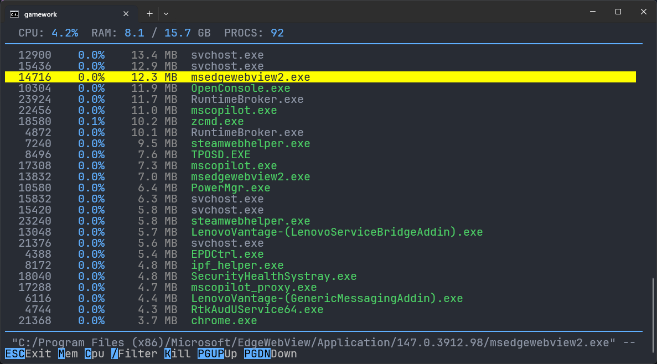657x364 pixels.
Task: Close the gamework tab
Action: [x=126, y=14]
